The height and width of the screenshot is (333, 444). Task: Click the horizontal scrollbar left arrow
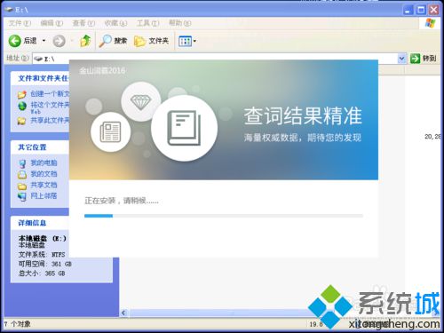pyautogui.click(x=124, y=313)
